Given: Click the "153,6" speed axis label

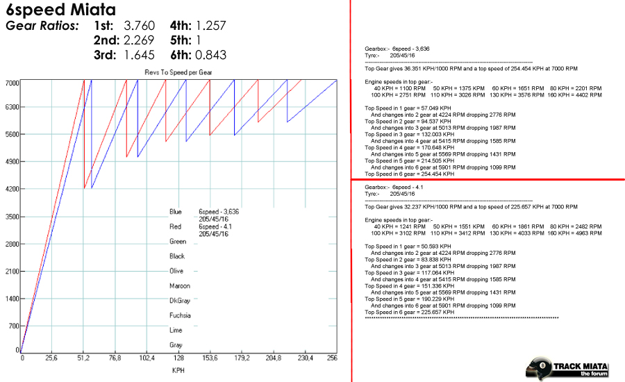Looking at the screenshot, I should (x=210, y=358).
